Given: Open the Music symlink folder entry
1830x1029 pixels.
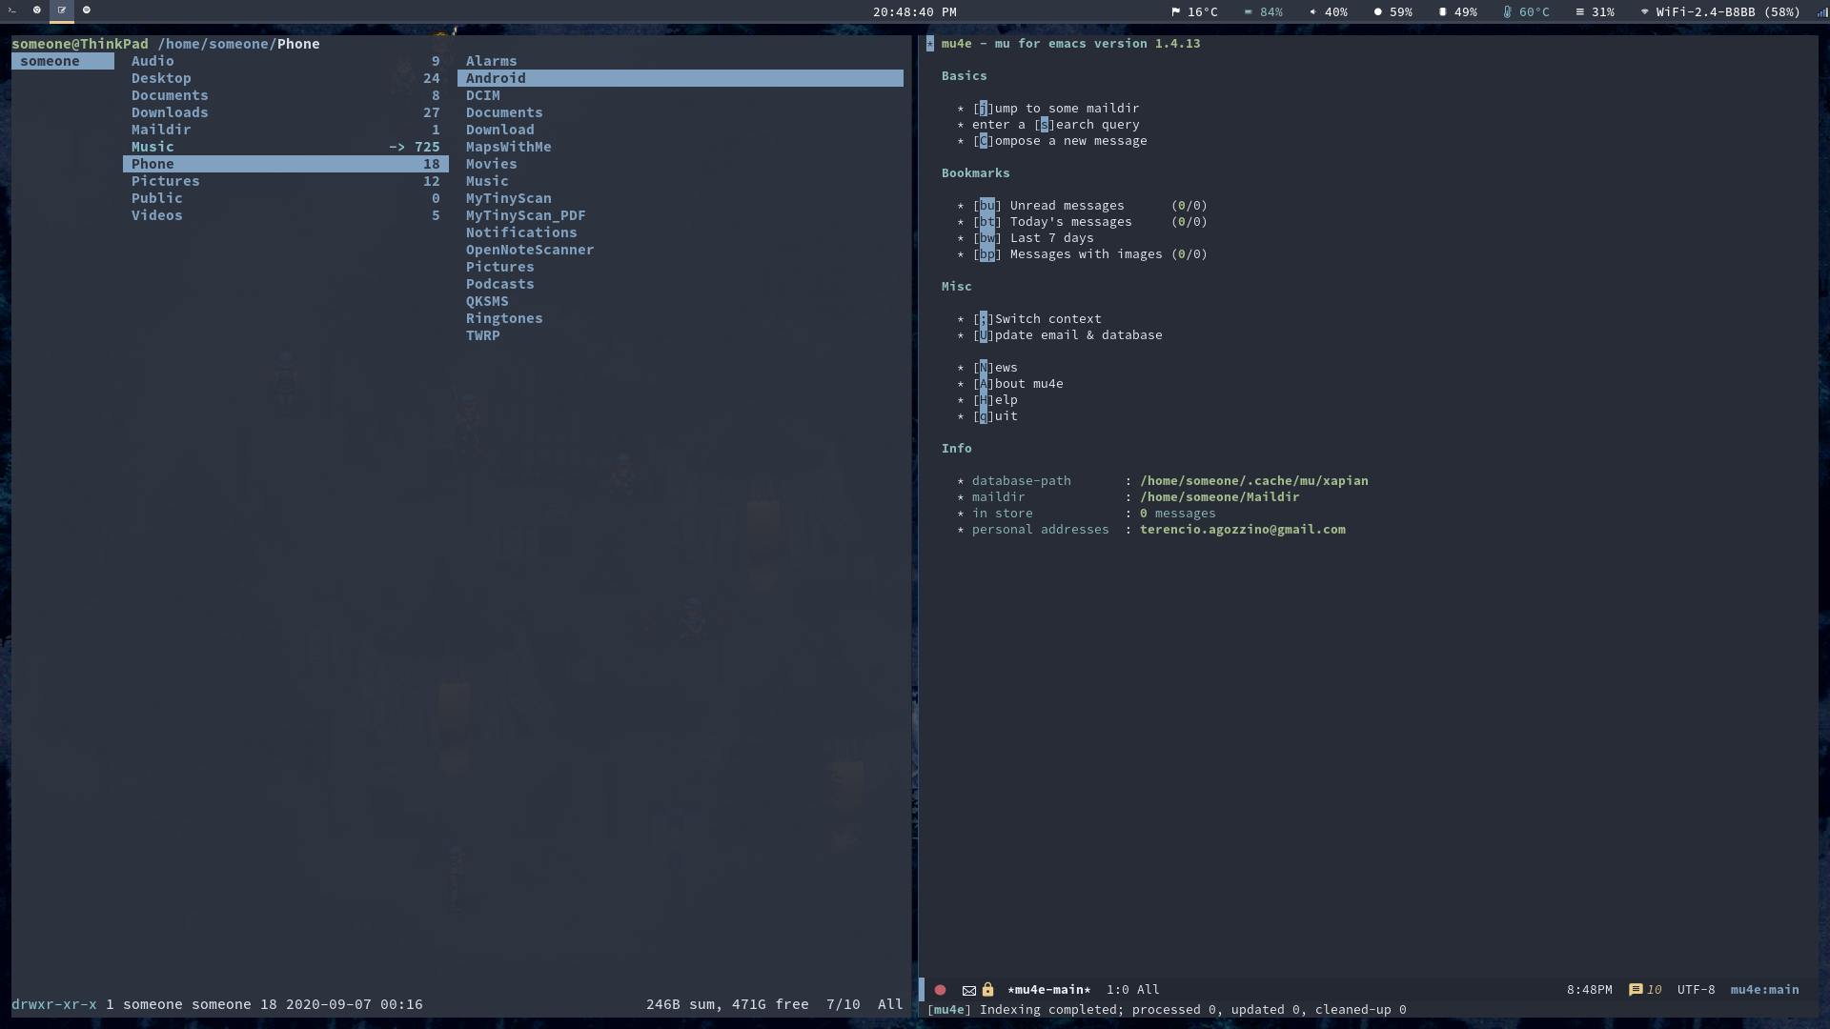Looking at the screenshot, I should [x=152, y=147].
